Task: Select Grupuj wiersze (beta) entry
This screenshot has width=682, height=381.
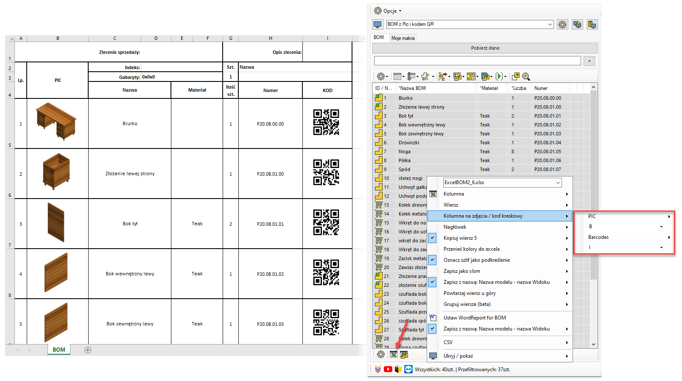Action: click(500, 304)
